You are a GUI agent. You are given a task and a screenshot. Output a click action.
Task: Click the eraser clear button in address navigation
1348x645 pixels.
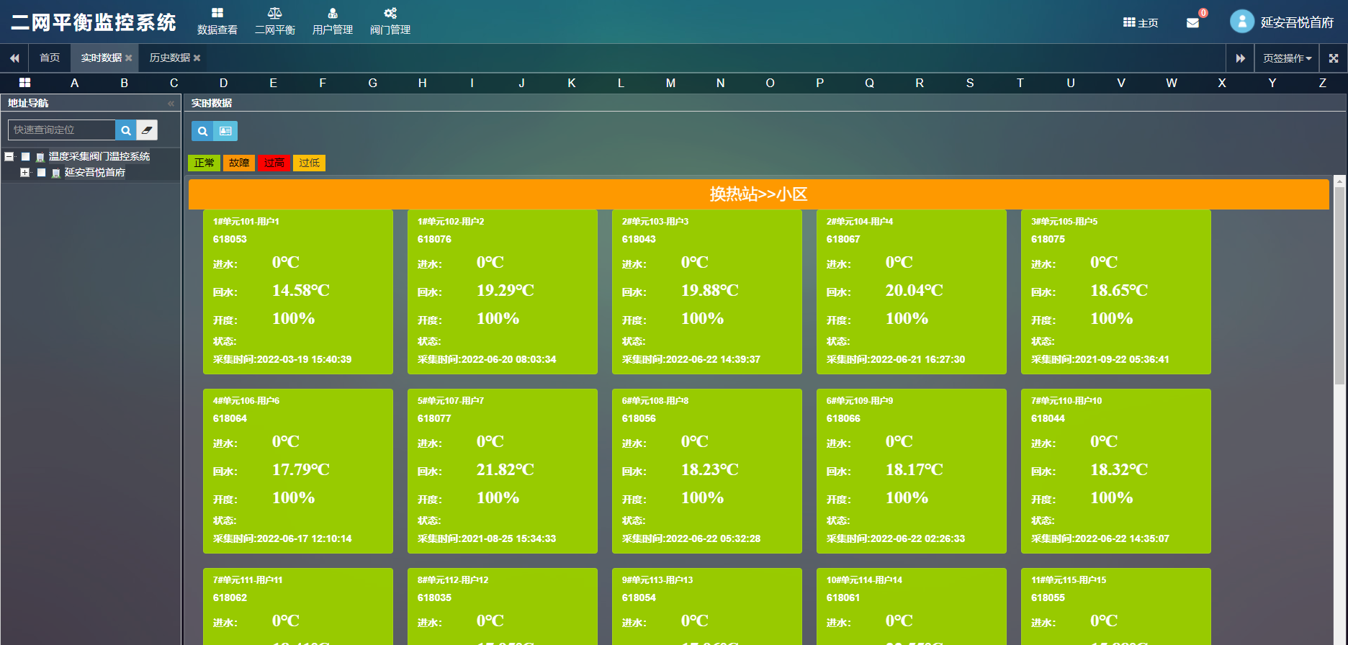pyautogui.click(x=147, y=130)
